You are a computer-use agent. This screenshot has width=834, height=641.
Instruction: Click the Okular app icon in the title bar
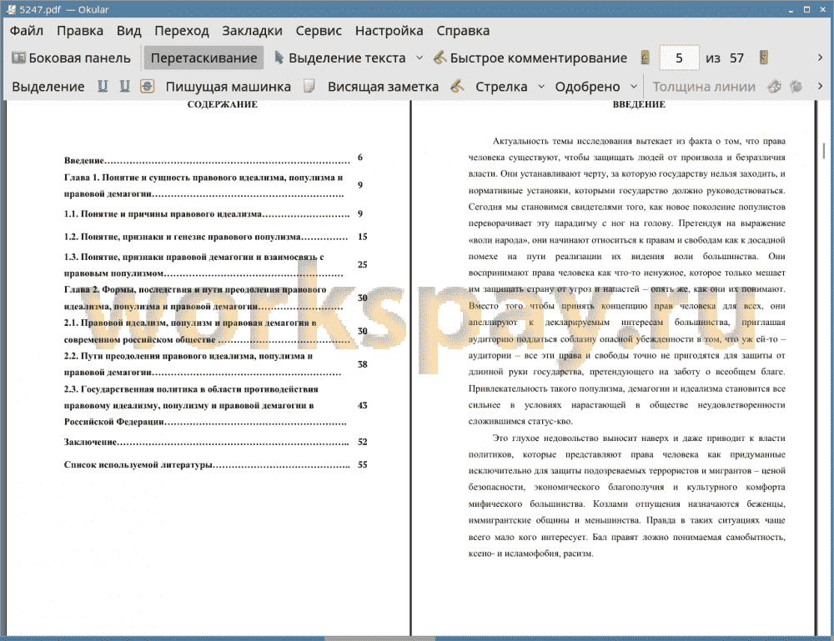pyautogui.click(x=11, y=9)
